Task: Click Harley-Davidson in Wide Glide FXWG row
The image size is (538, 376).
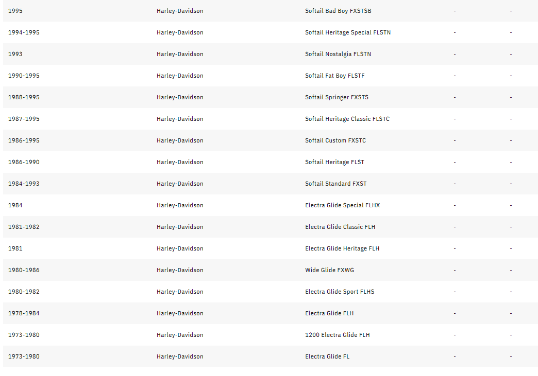Action: coord(180,270)
